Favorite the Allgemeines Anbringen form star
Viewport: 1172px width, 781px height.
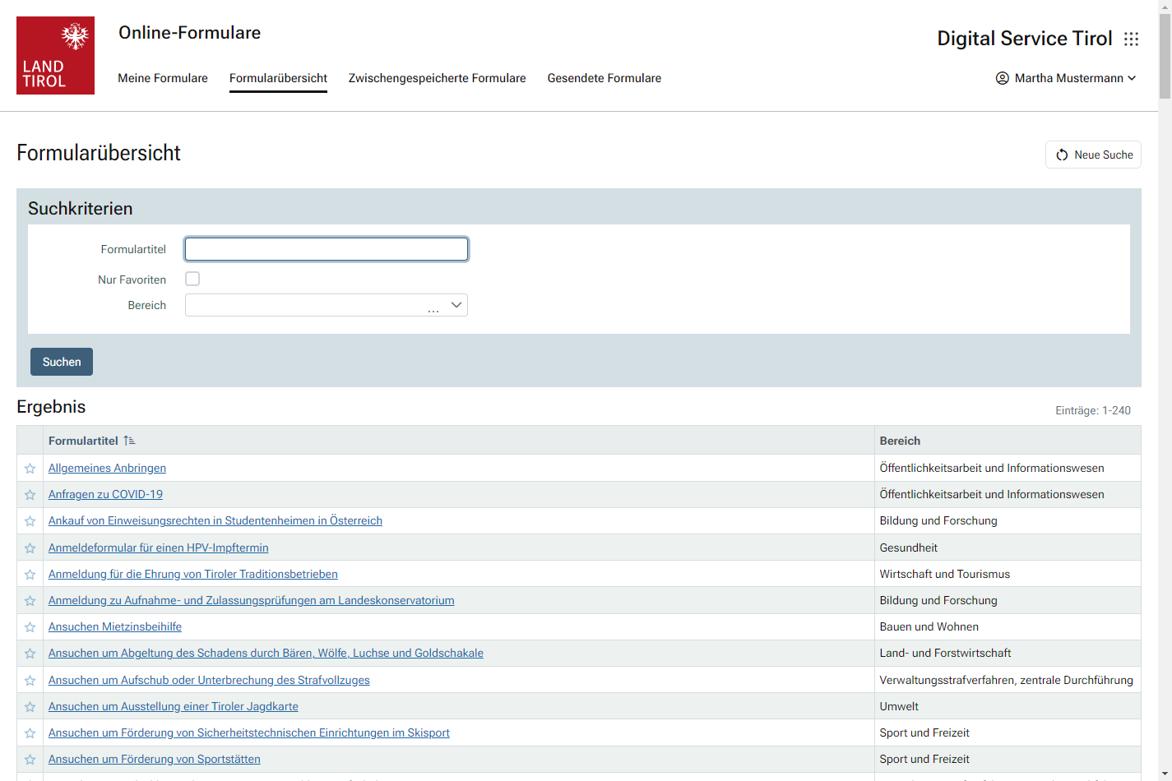(x=30, y=469)
